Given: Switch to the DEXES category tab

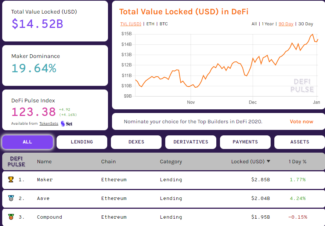Looking at the screenshot, I should pos(136,142).
